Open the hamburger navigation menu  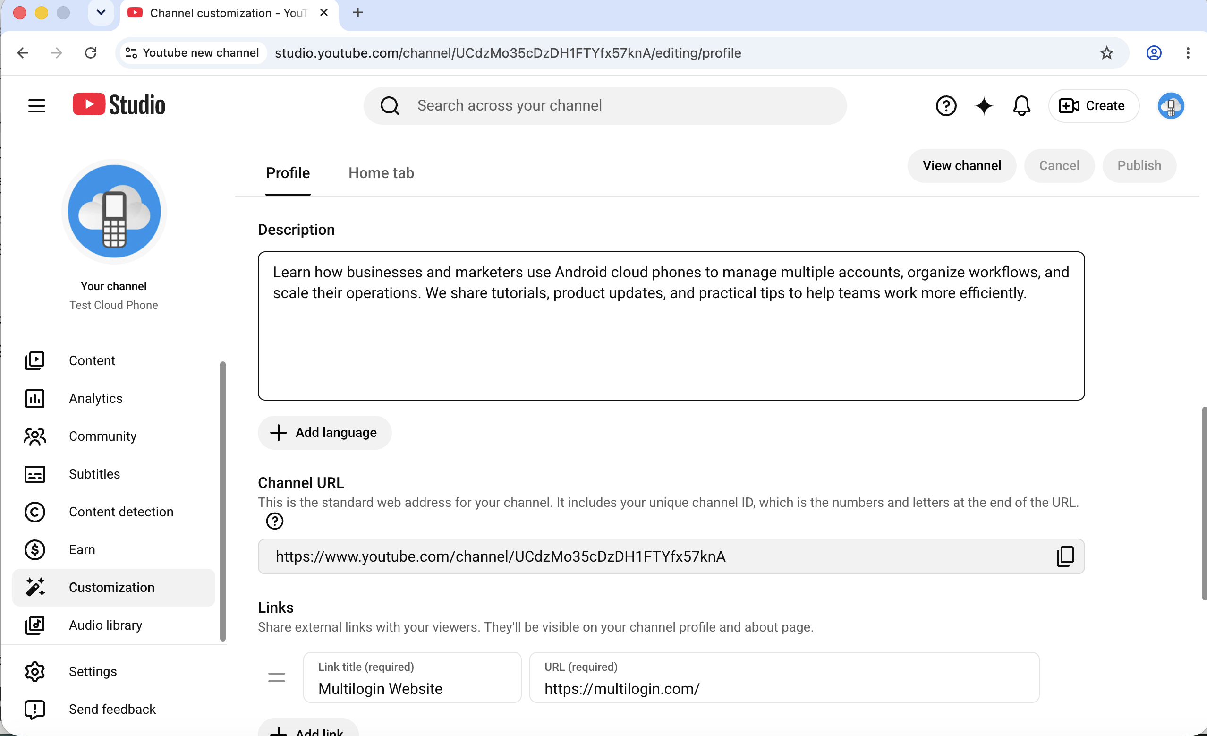click(37, 106)
